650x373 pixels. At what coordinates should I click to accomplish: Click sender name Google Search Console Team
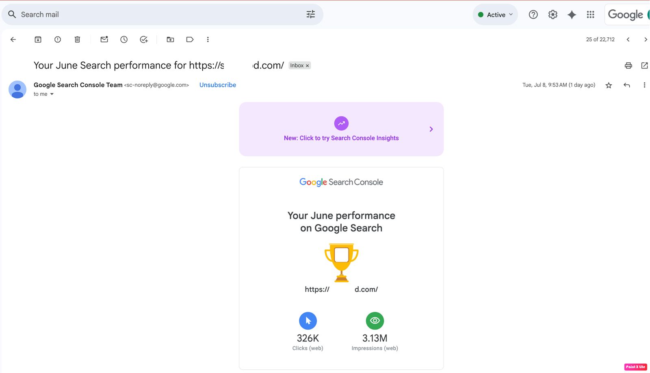pos(78,85)
